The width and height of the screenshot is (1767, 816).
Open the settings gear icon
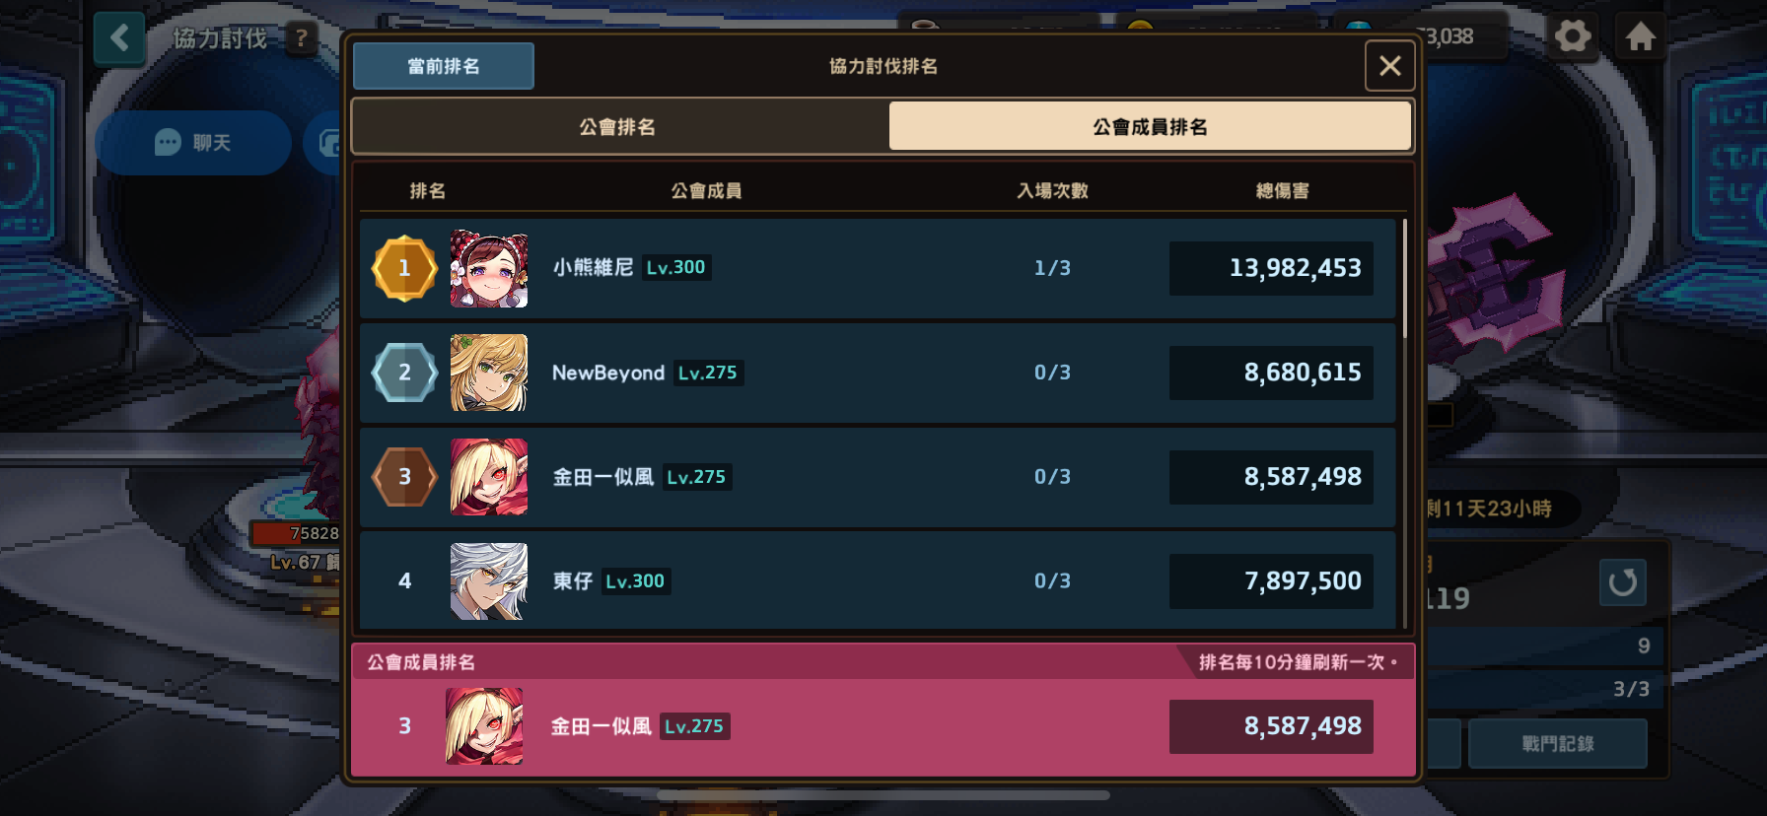(1573, 37)
